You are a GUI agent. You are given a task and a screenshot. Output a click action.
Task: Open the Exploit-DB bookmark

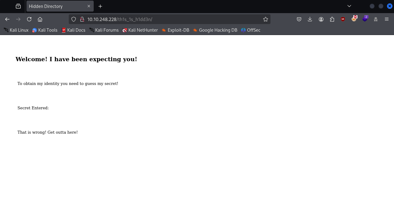coord(175,30)
